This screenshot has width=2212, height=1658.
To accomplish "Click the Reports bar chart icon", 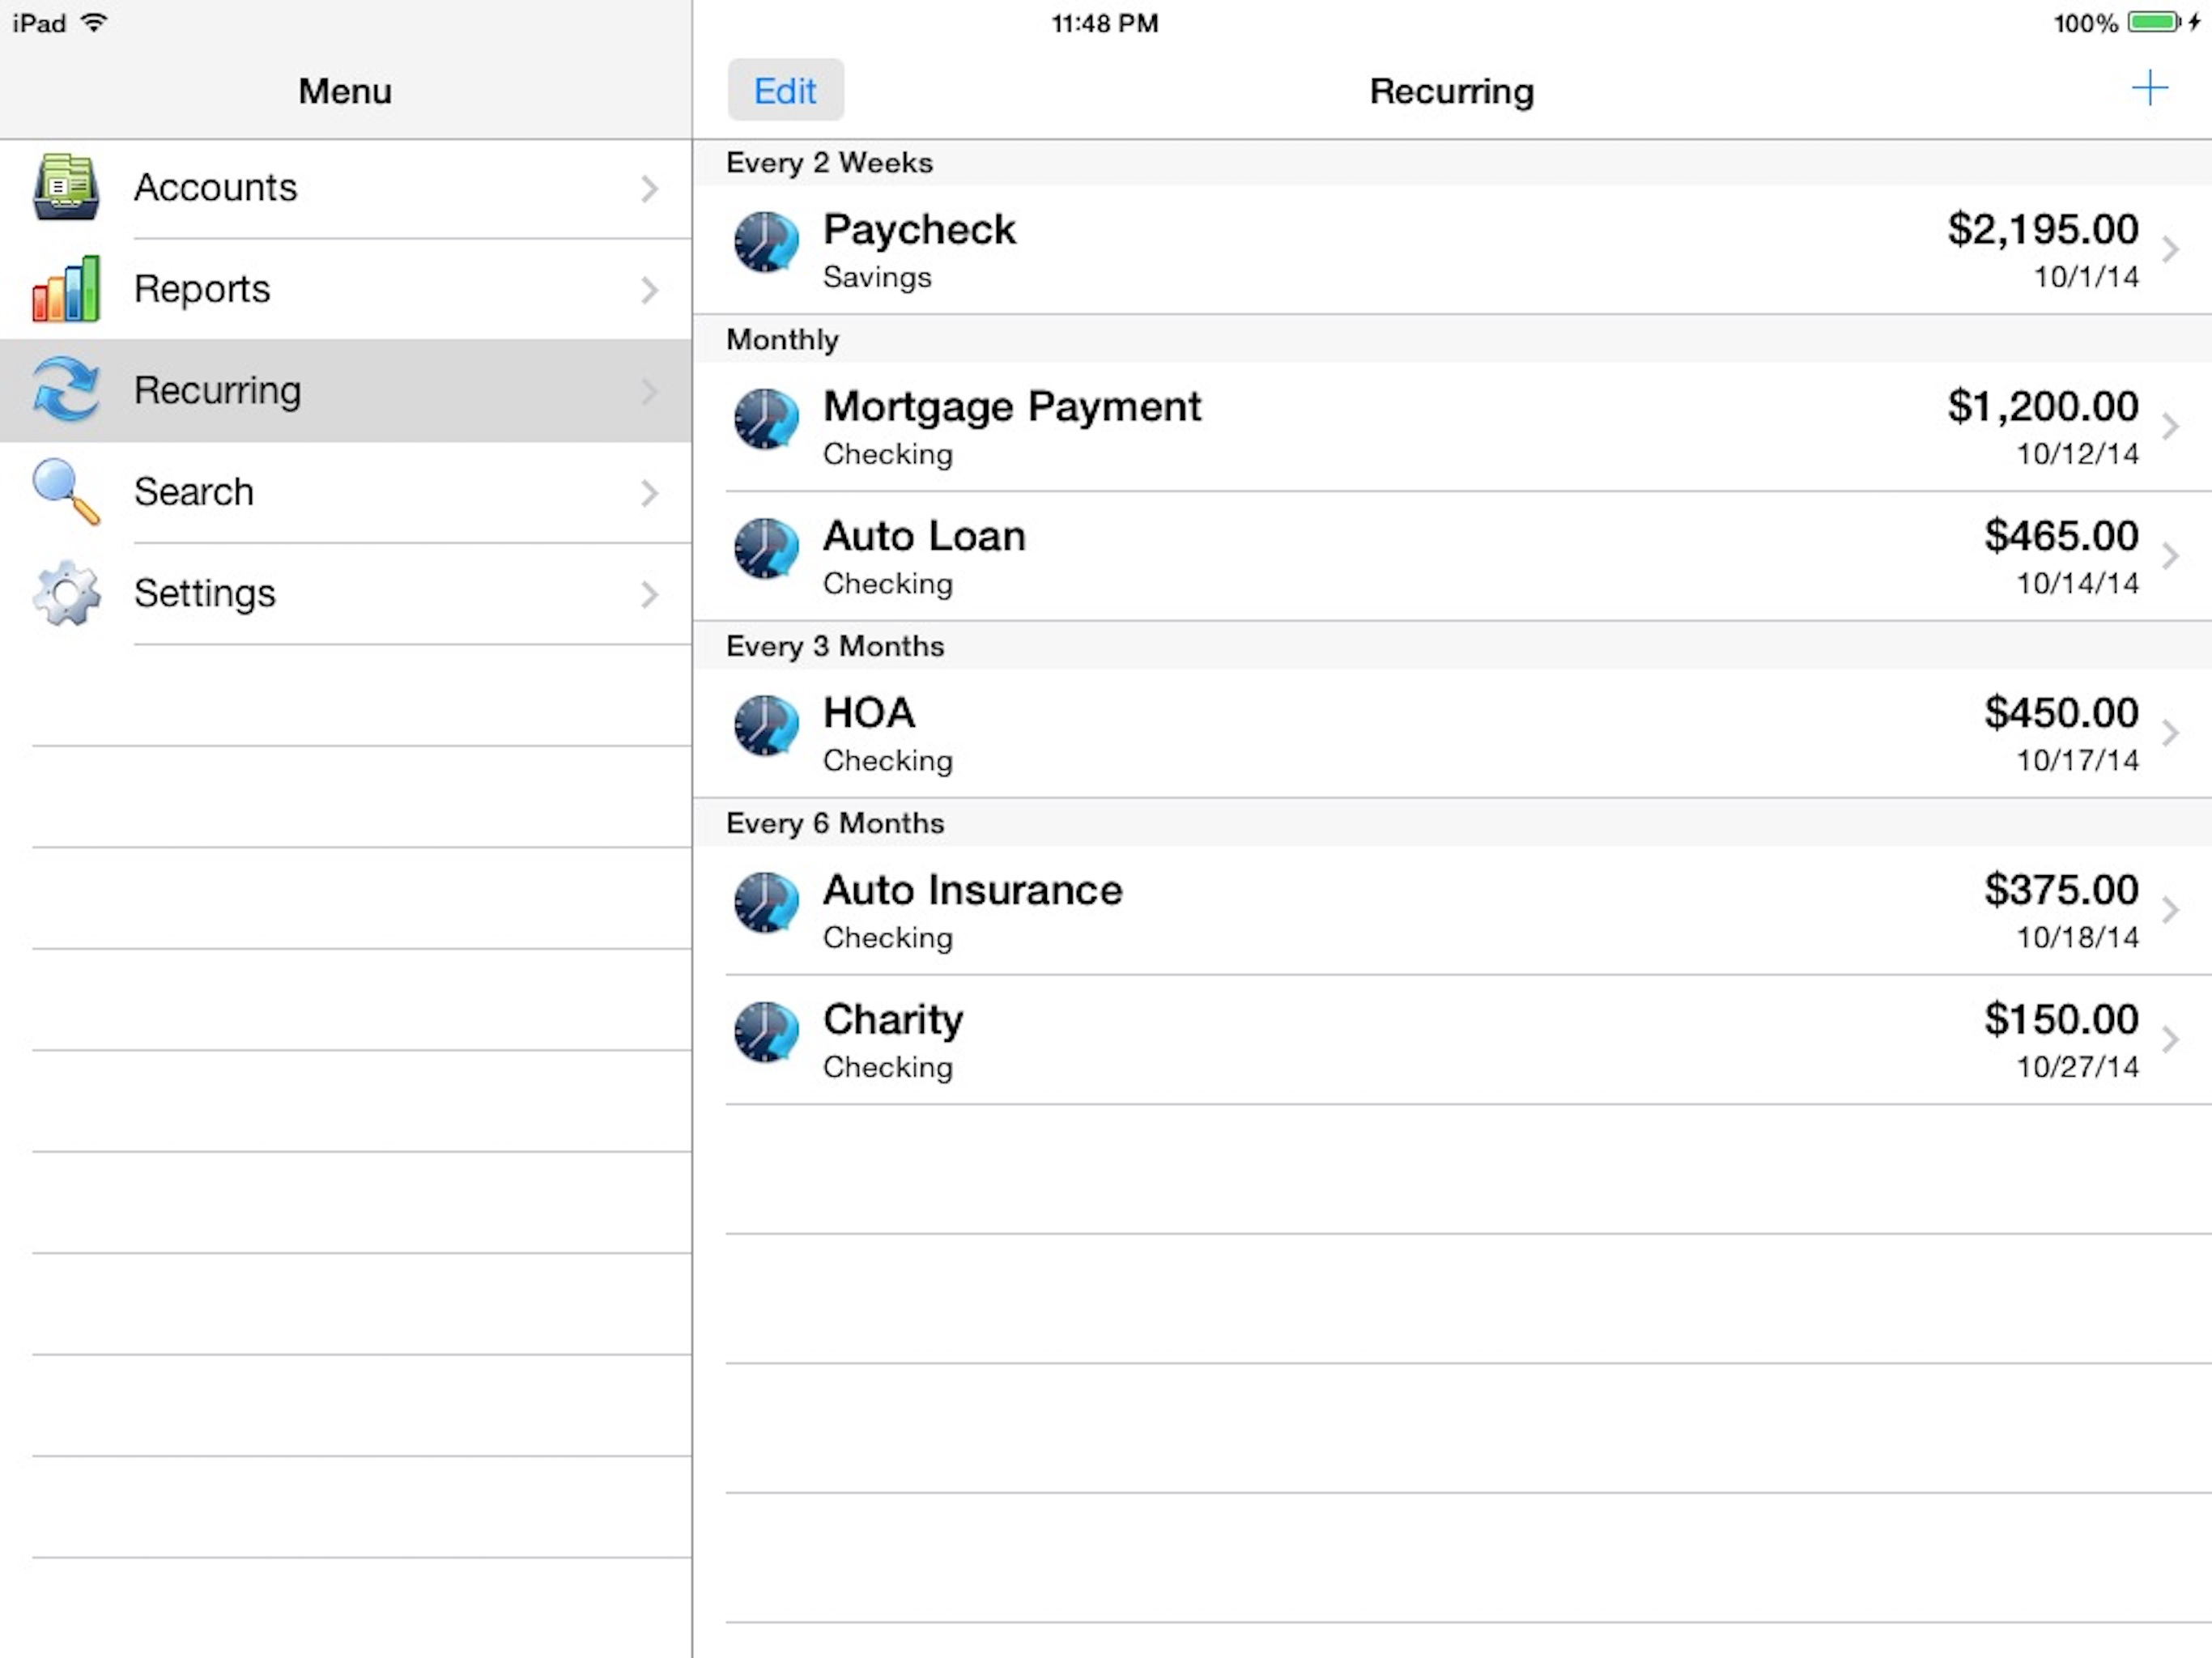I will (x=66, y=289).
